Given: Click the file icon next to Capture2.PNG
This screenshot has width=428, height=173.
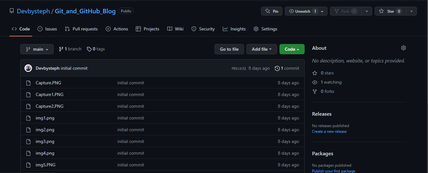Looking at the screenshot, I should tap(28, 106).
